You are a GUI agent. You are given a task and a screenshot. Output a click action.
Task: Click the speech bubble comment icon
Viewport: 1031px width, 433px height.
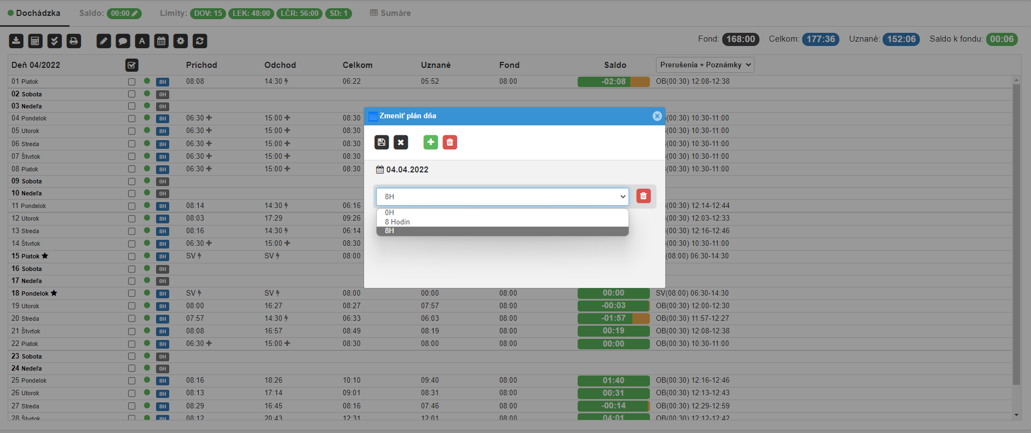[x=123, y=41]
